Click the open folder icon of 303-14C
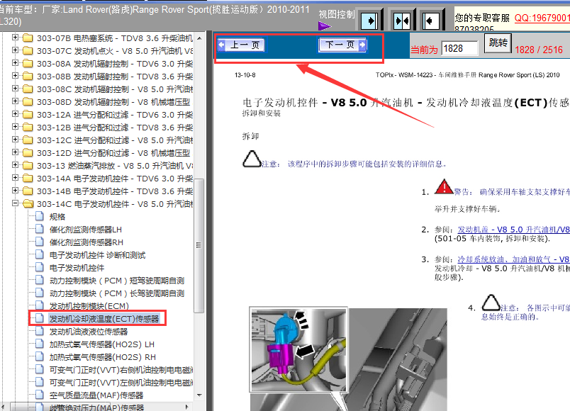 [28, 203]
